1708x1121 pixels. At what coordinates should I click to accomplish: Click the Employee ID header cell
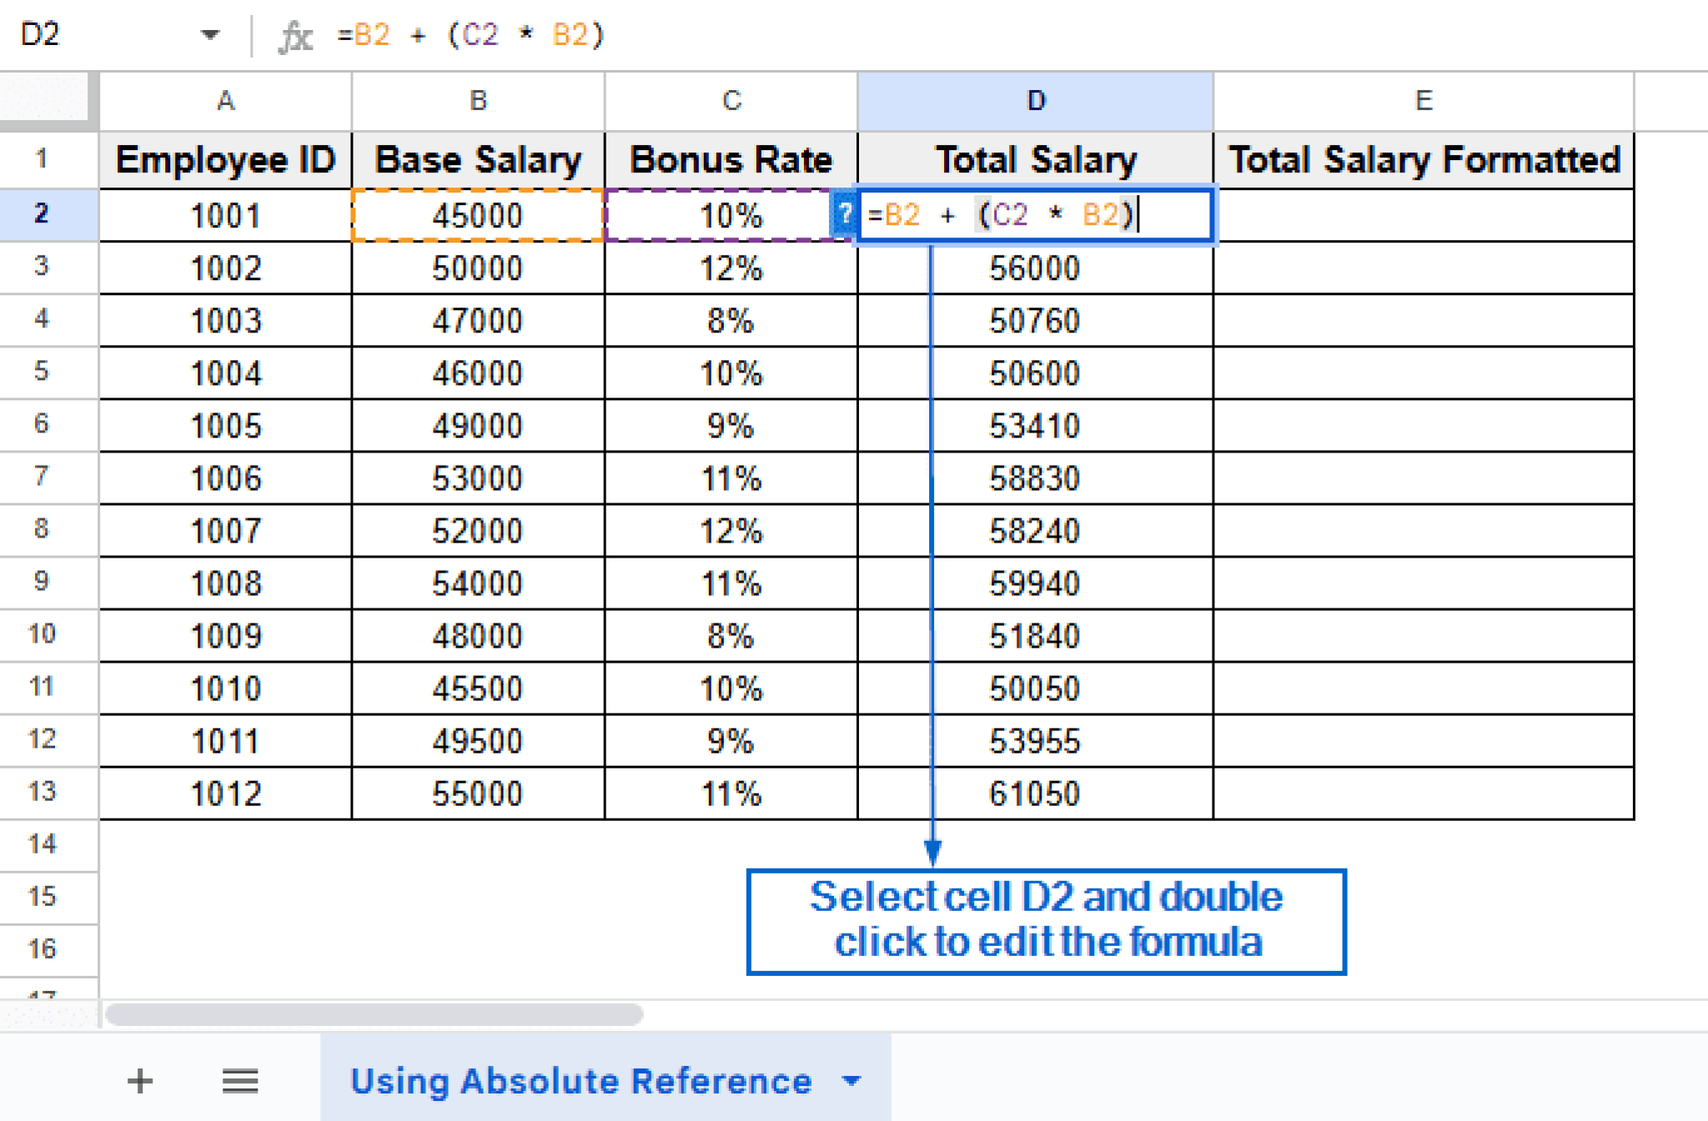coord(225,159)
